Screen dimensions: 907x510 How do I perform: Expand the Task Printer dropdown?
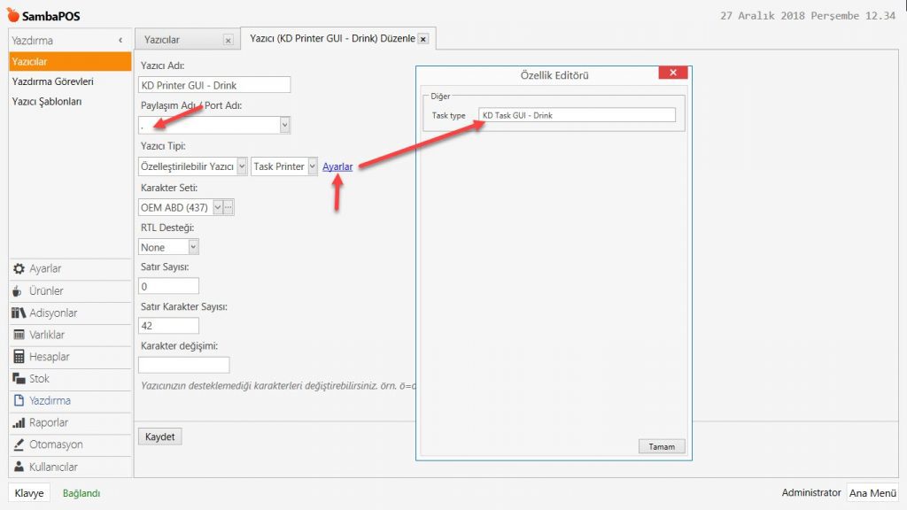[x=312, y=166]
